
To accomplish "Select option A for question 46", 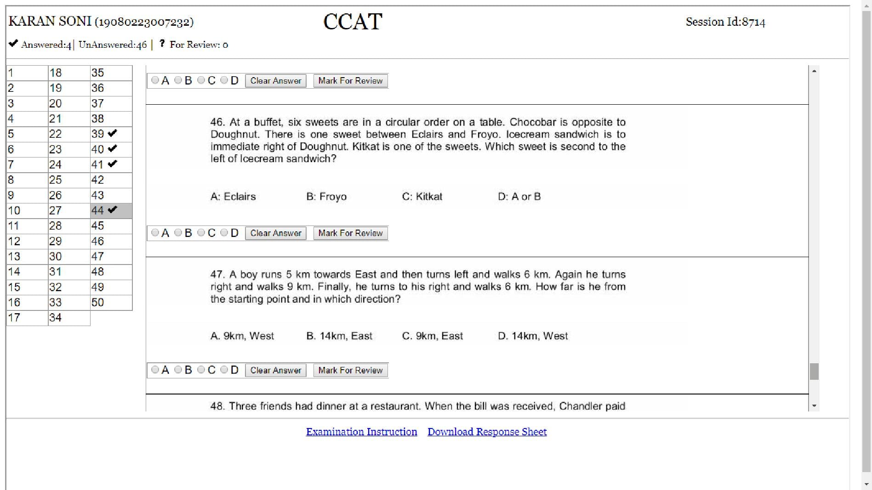I will [x=155, y=233].
